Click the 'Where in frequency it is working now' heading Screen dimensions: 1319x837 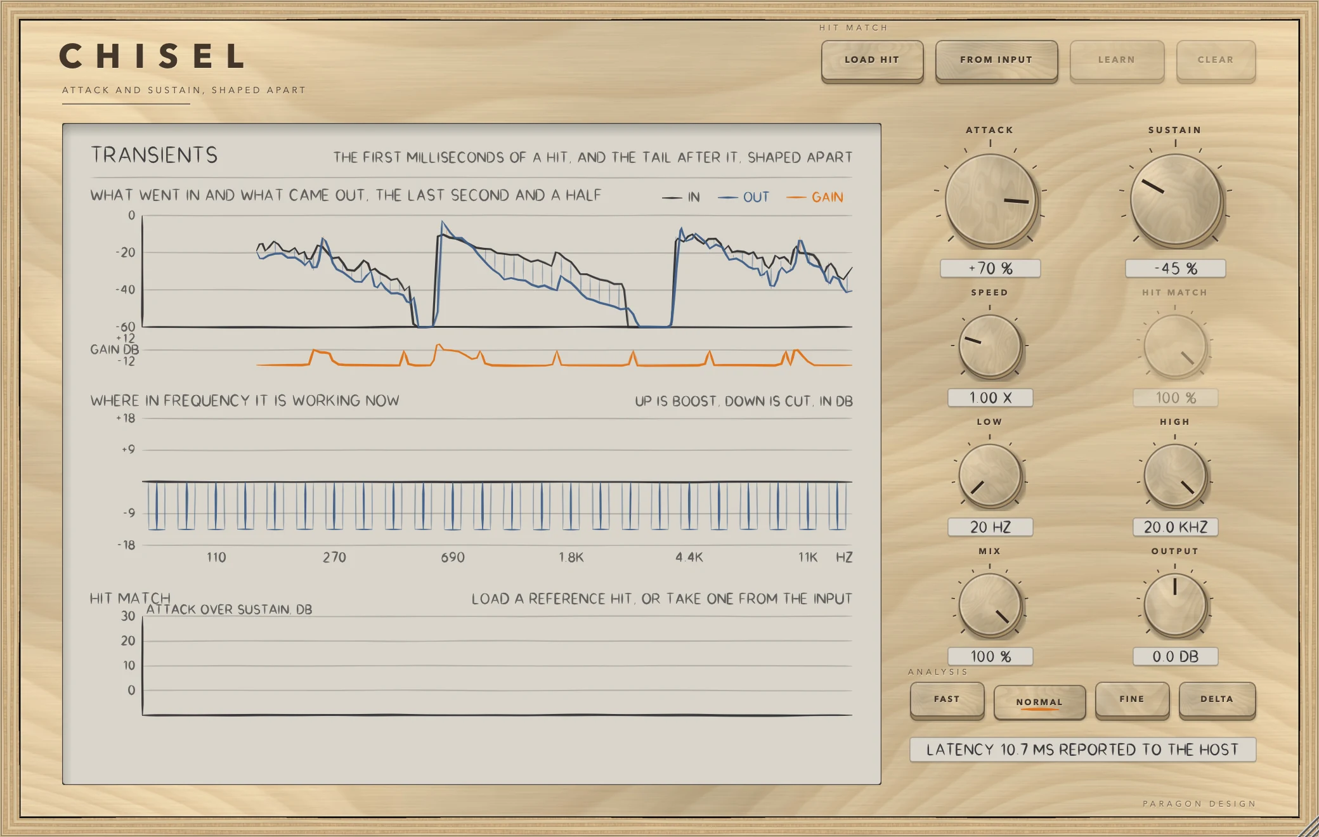pyautogui.click(x=245, y=401)
